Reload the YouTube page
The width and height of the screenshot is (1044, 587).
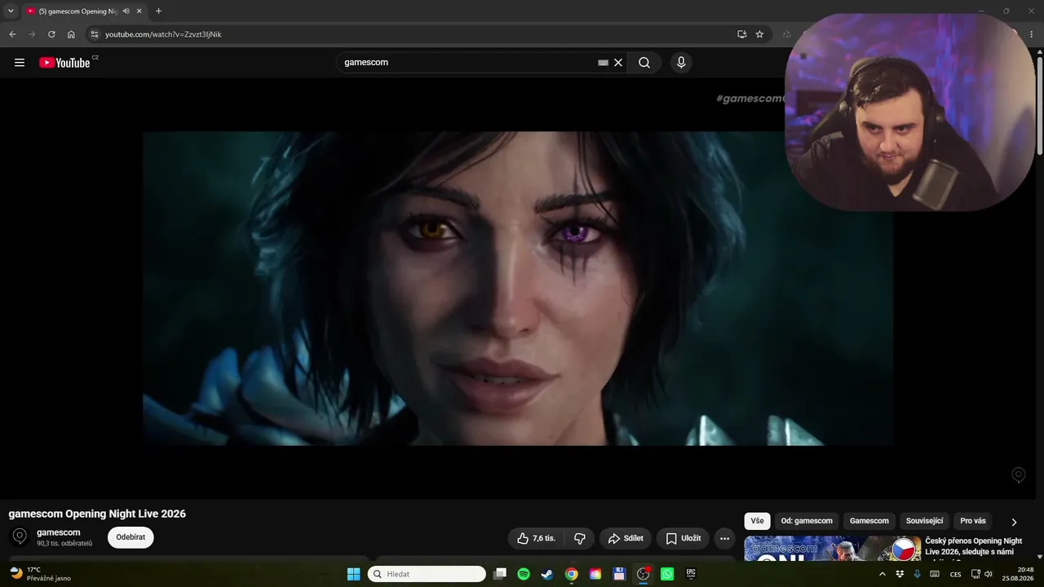coord(51,34)
